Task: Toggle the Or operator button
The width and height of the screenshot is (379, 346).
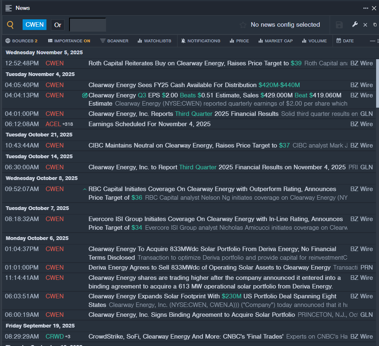Action: pos(58,25)
